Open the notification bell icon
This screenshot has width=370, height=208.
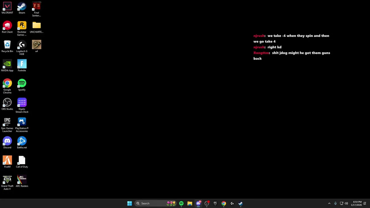tap(365, 203)
